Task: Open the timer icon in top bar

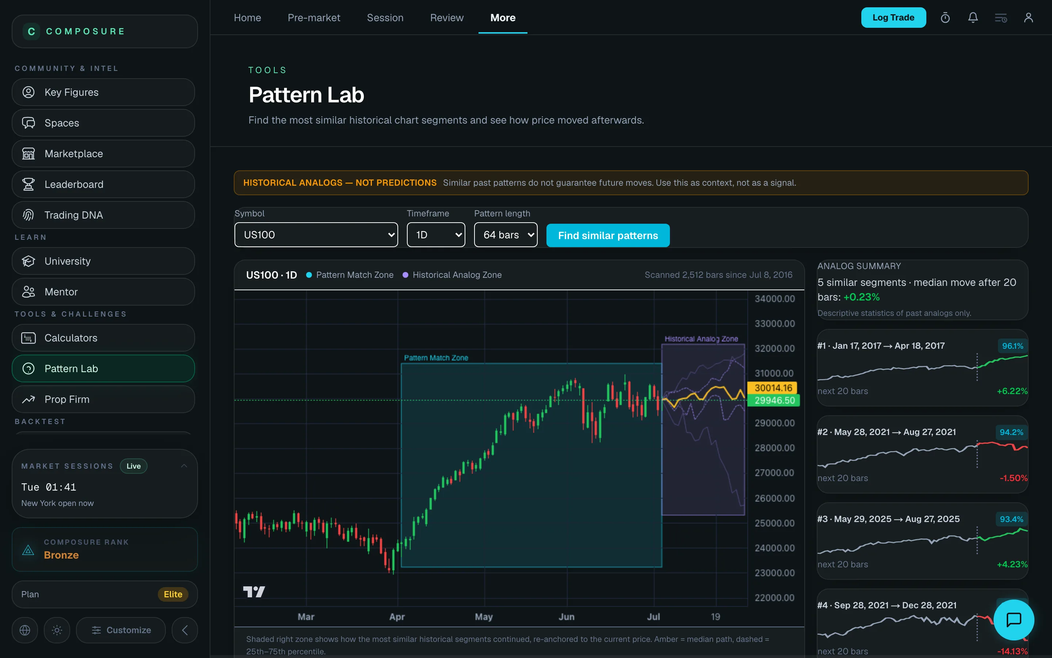Action: [x=945, y=18]
